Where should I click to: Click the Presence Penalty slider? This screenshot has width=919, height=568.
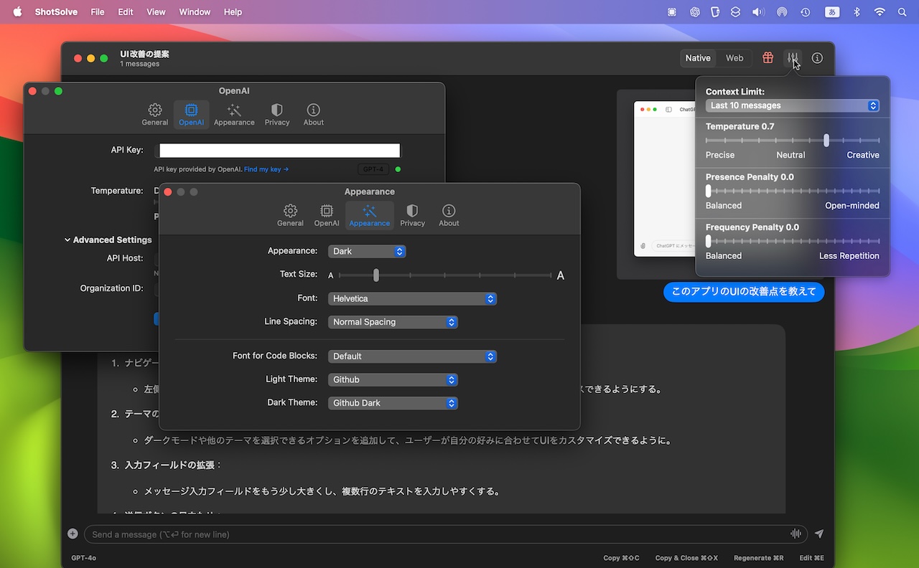pos(793,191)
